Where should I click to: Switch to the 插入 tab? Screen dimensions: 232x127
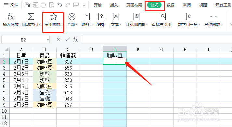[x=114, y=5]
